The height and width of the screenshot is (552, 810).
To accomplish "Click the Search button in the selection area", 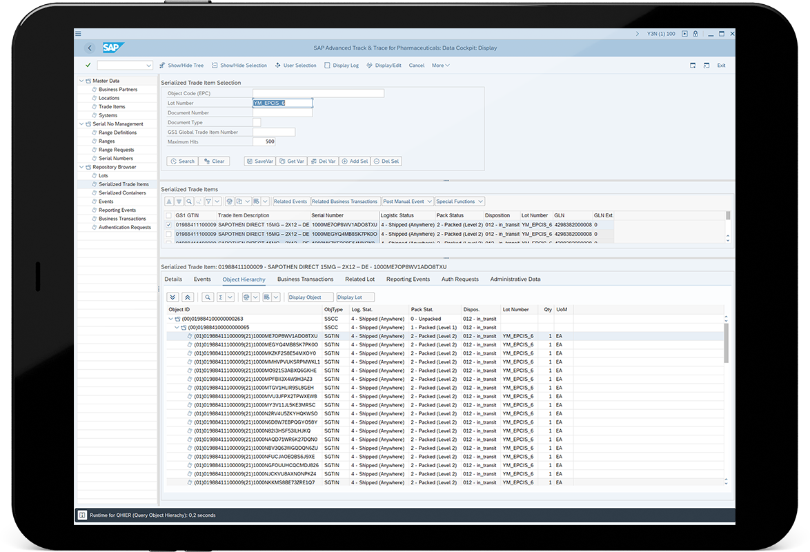I will [182, 161].
